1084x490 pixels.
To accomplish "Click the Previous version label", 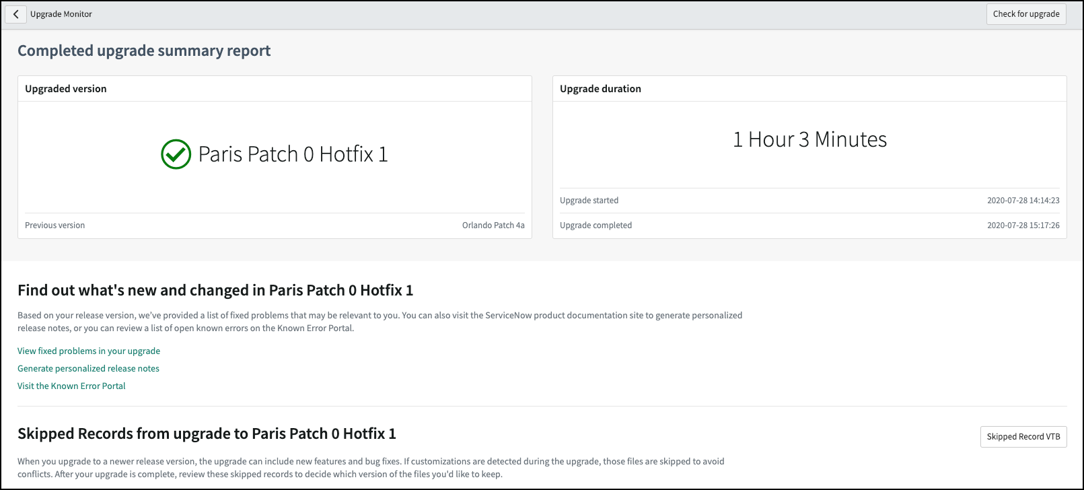I will pos(55,225).
